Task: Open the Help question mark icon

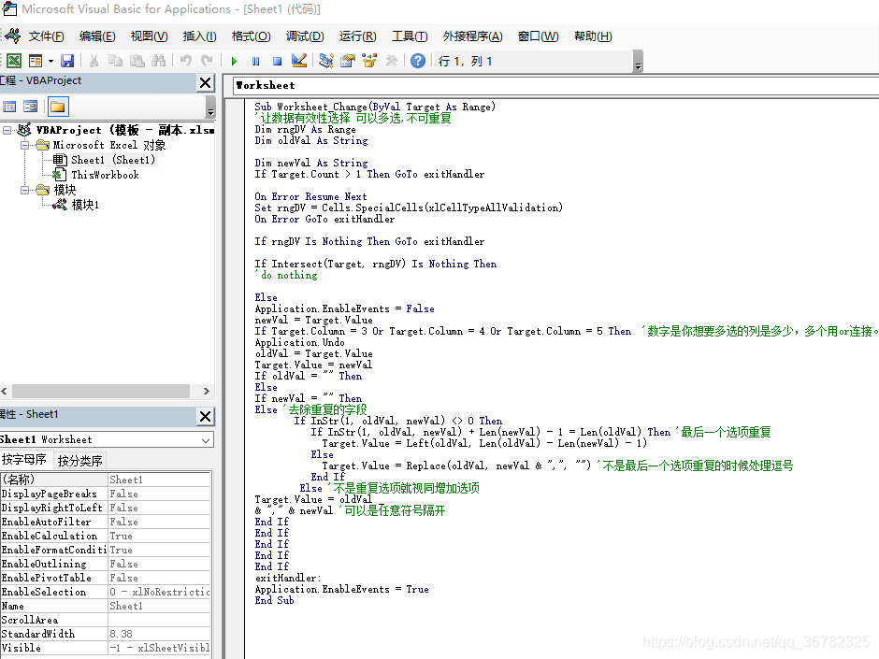Action: [418, 61]
